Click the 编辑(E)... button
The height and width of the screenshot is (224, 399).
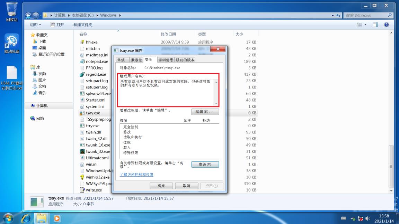click(x=205, y=112)
